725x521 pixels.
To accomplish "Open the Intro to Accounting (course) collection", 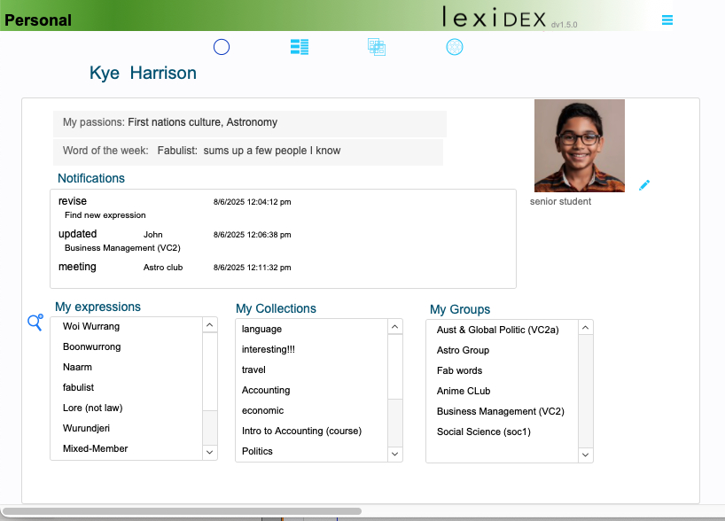I will (x=301, y=431).
